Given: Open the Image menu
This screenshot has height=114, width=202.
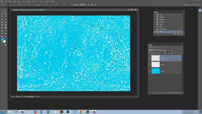Looking at the screenshot, I should click(14, 1).
